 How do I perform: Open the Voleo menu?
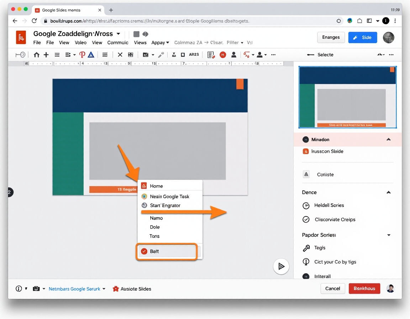tap(80, 43)
